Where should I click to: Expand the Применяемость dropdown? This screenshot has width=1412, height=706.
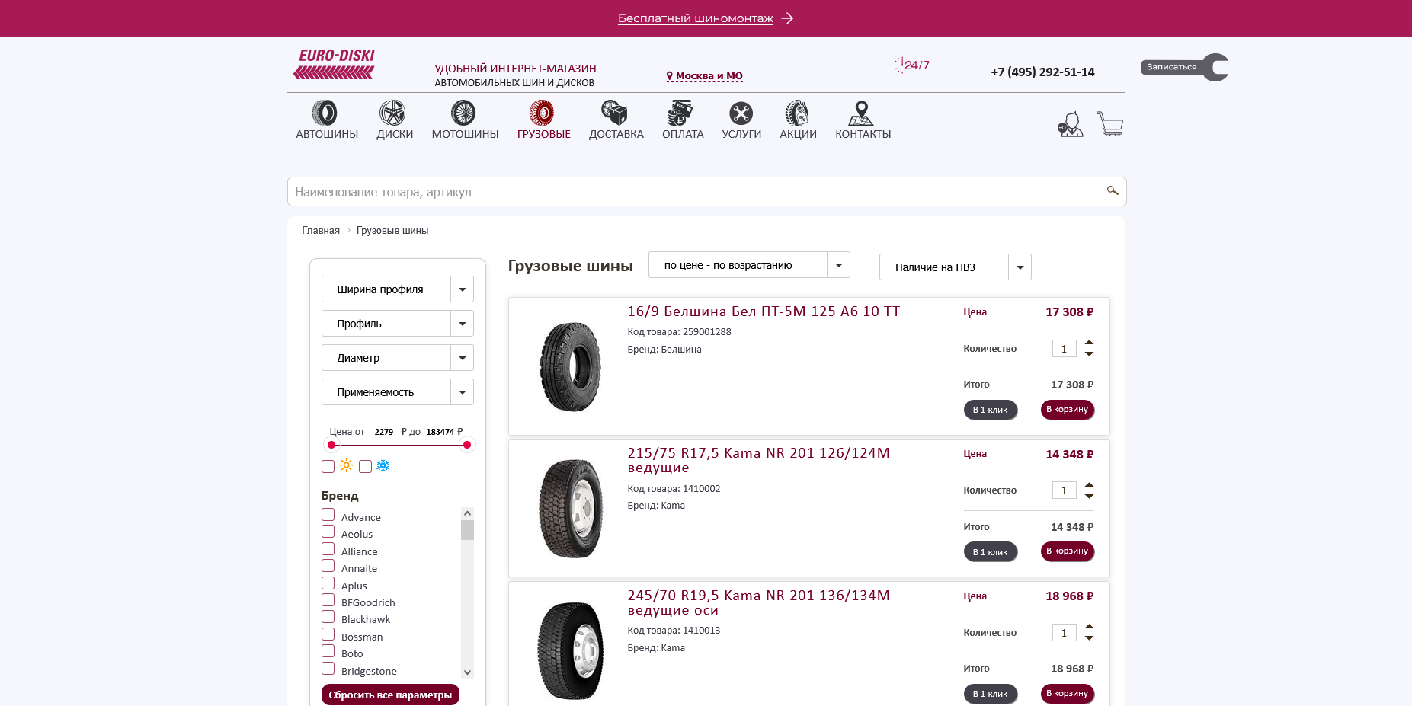point(398,392)
